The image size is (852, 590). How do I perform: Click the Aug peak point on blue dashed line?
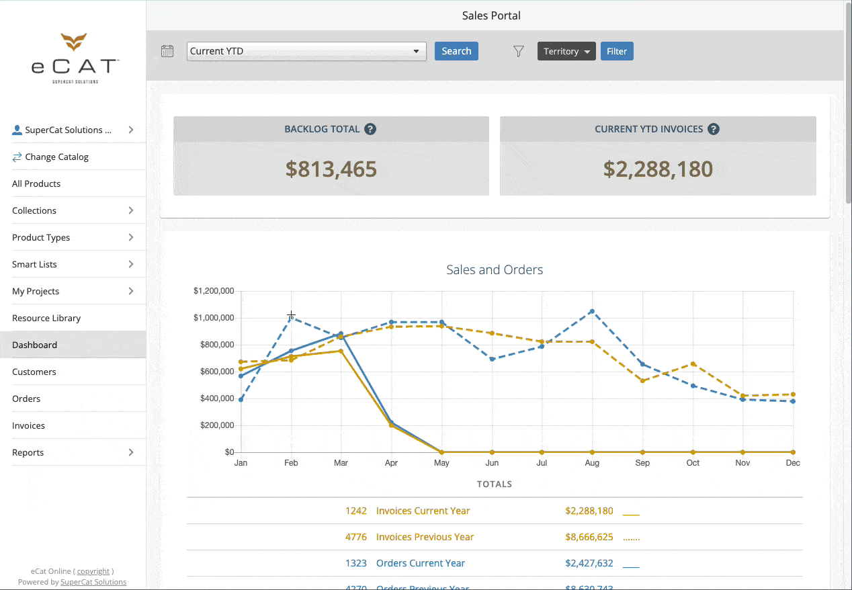click(x=592, y=311)
